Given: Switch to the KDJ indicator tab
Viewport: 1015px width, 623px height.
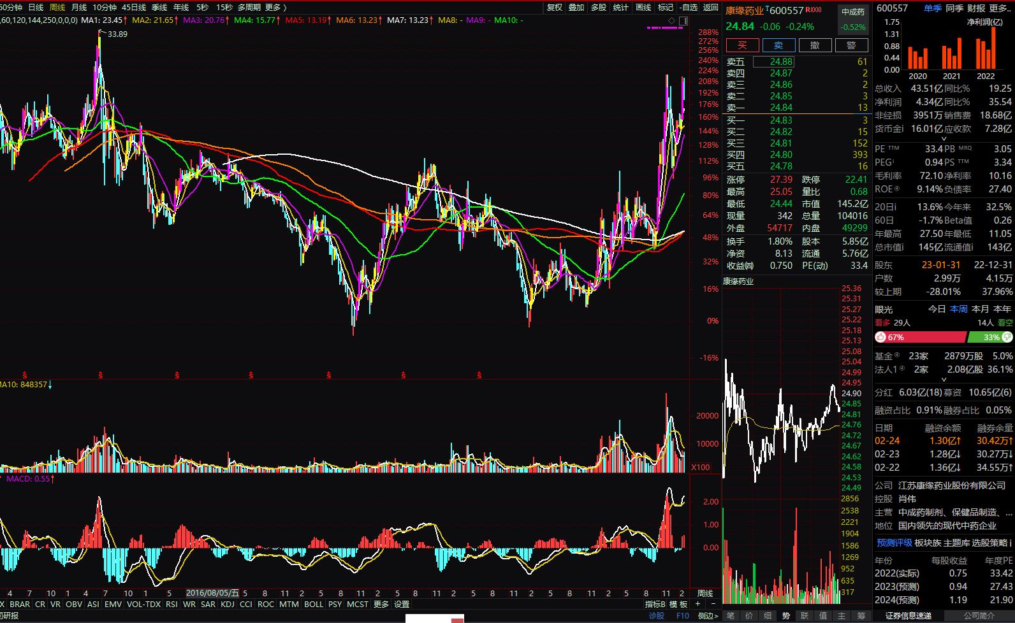Looking at the screenshot, I should pos(228,604).
